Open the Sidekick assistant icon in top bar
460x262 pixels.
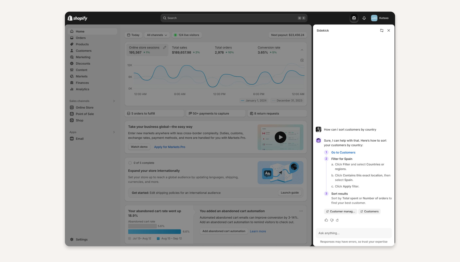pyautogui.click(x=354, y=18)
